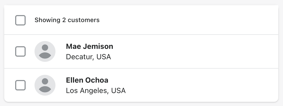
Task: Check the box beside Mae Jemison
Action: point(20,51)
